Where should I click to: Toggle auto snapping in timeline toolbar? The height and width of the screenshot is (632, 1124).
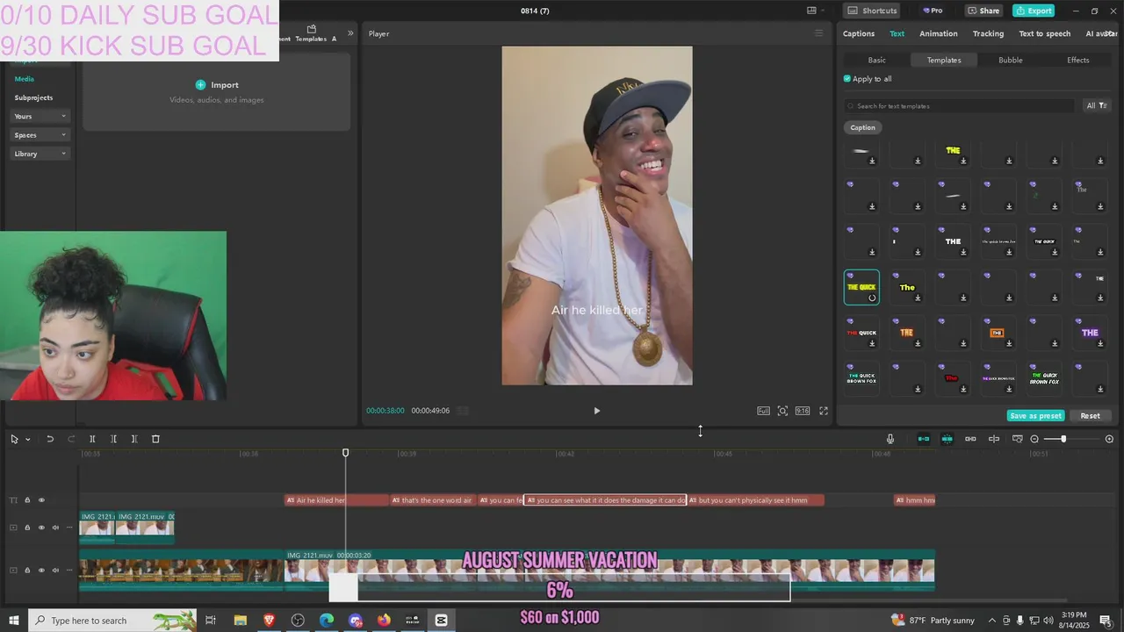[947, 439]
